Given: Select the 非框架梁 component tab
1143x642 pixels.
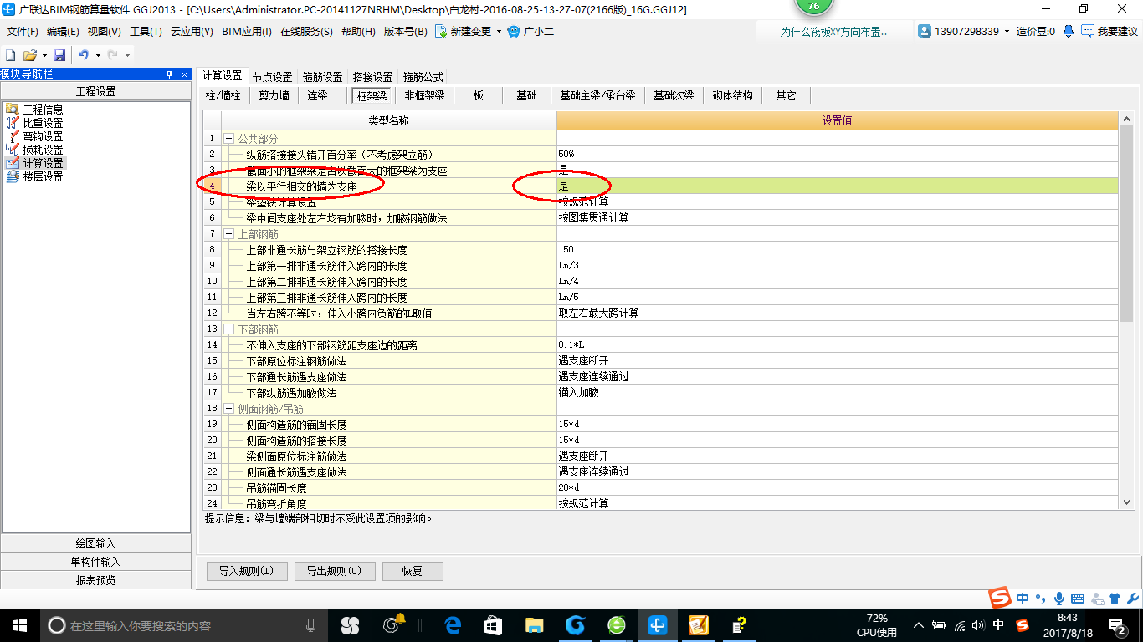Looking at the screenshot, I should [424, 95].
